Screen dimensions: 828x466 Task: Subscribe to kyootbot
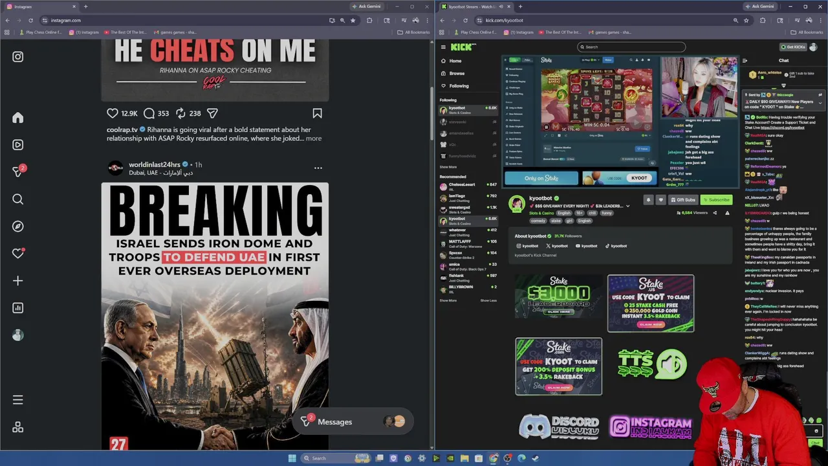[716, 200]
